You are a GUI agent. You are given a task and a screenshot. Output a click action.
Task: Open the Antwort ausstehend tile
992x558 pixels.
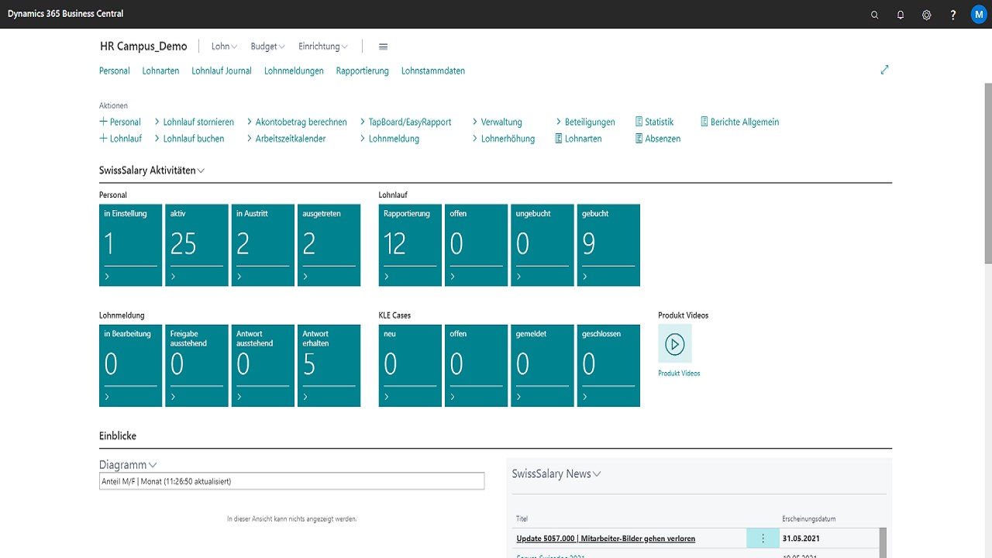point(263,366)
